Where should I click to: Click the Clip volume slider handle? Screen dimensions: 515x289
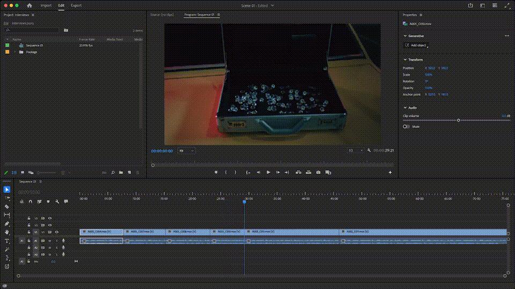(459, 120)
